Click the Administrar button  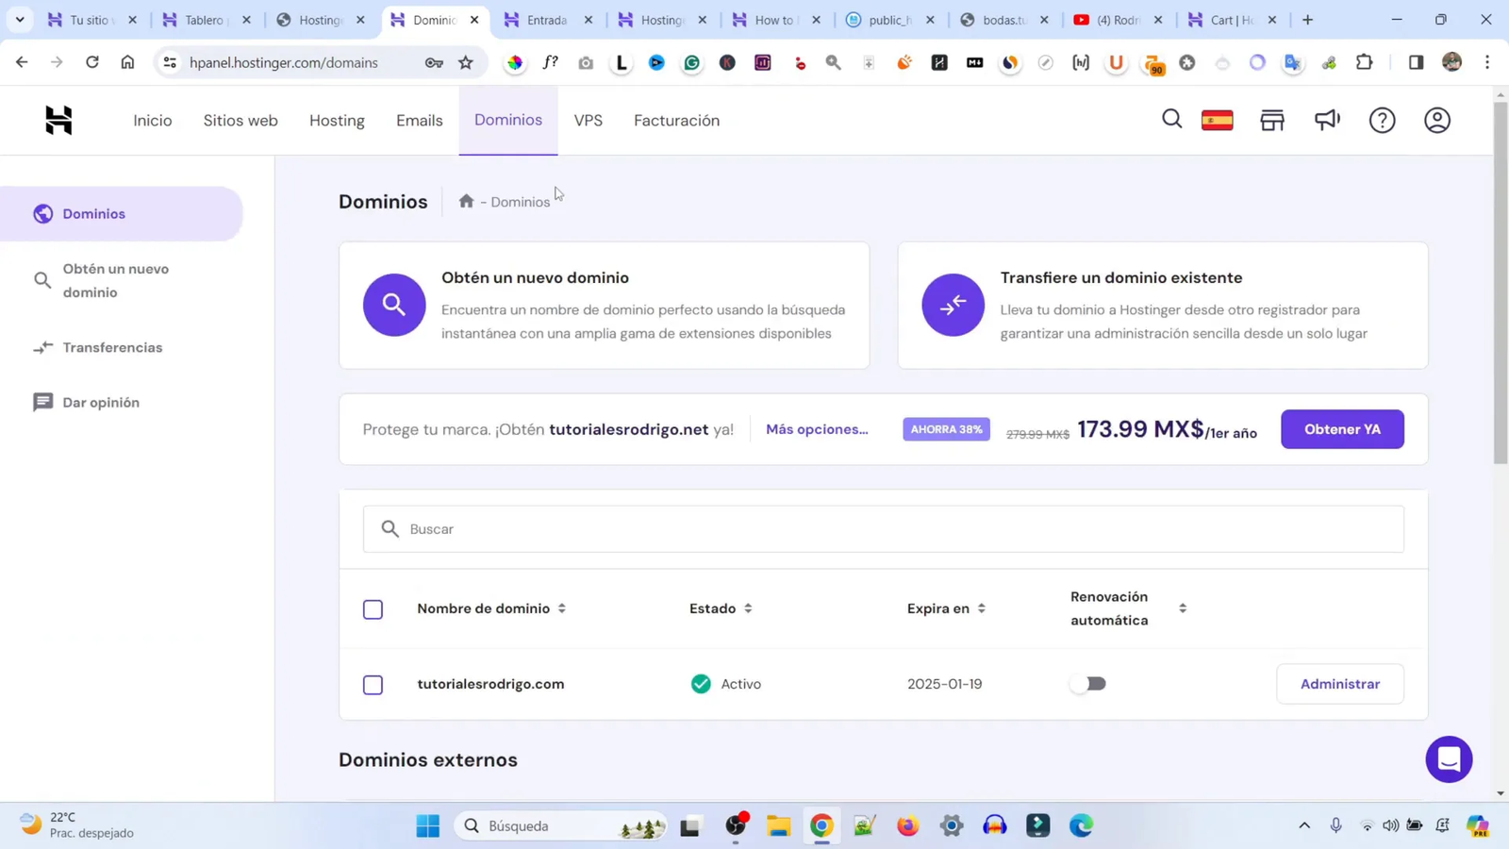tap(1340, 684)
